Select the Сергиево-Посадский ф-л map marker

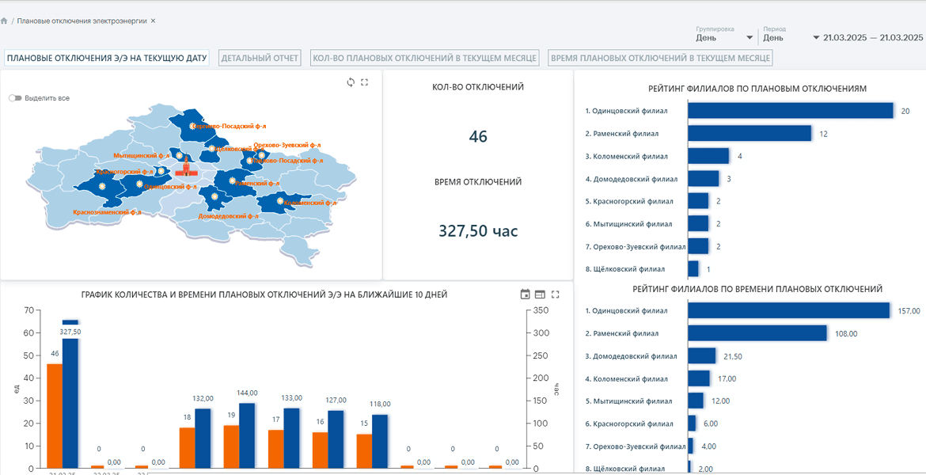(192, 126)
